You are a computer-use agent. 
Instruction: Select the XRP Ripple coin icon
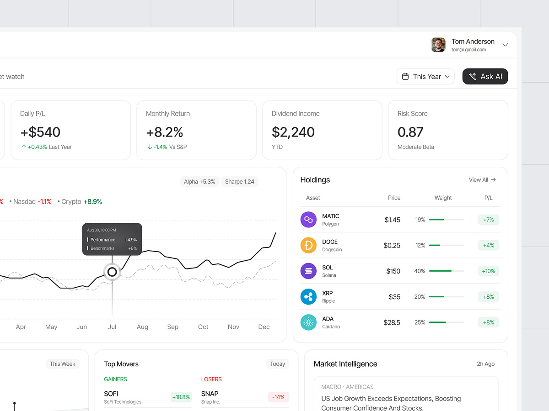(308, 297)
